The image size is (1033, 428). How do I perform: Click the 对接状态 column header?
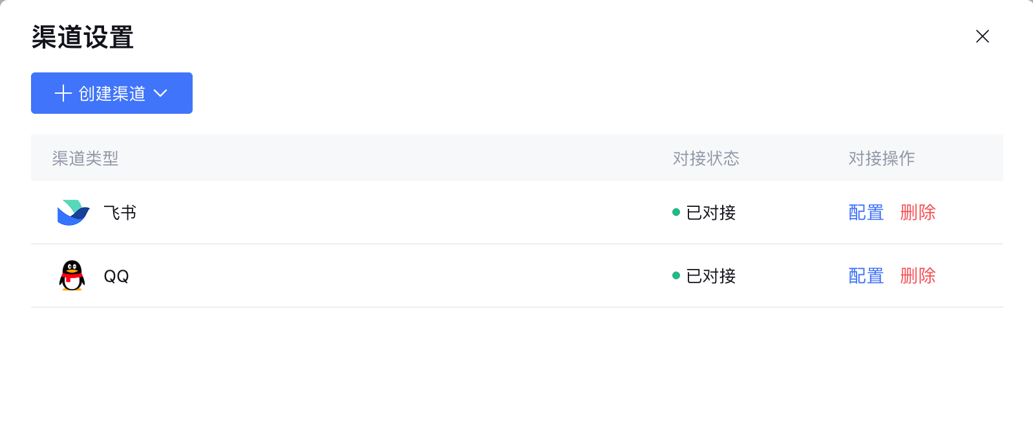pos(706,158)
